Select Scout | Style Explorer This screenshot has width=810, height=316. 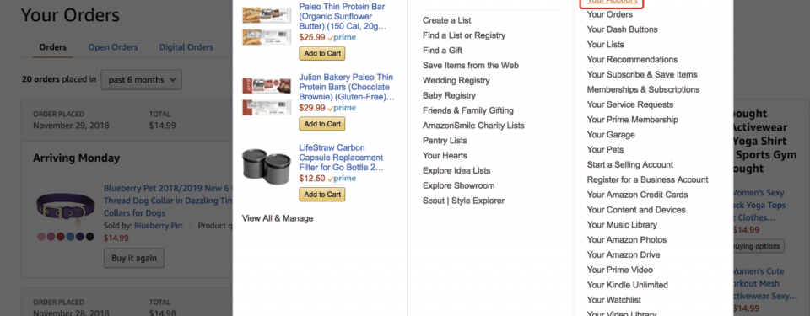pos(463,201)
